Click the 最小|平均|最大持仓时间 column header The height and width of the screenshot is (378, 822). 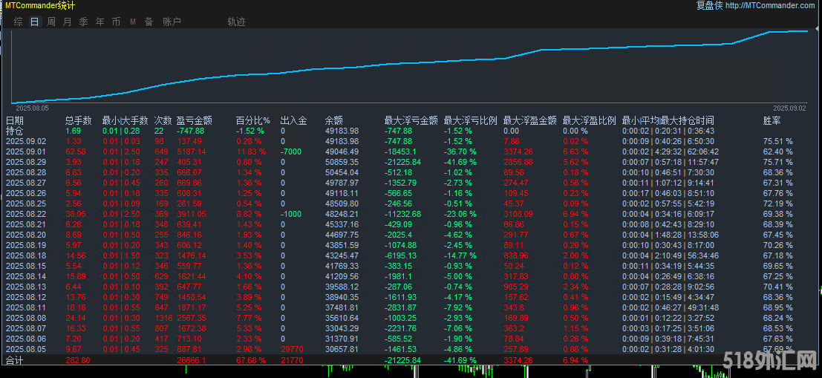coord(668,120)
